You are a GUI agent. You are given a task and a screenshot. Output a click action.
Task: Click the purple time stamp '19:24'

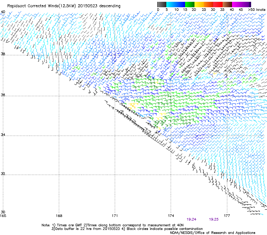point(191,219)
